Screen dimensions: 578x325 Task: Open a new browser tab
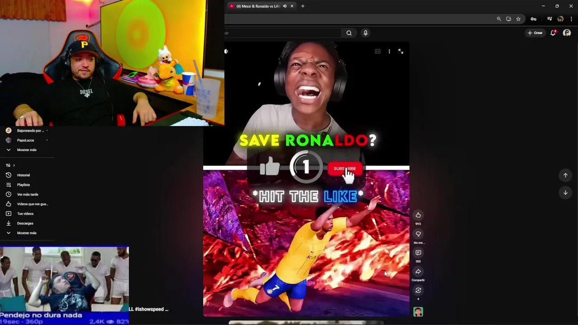(303, 6)
